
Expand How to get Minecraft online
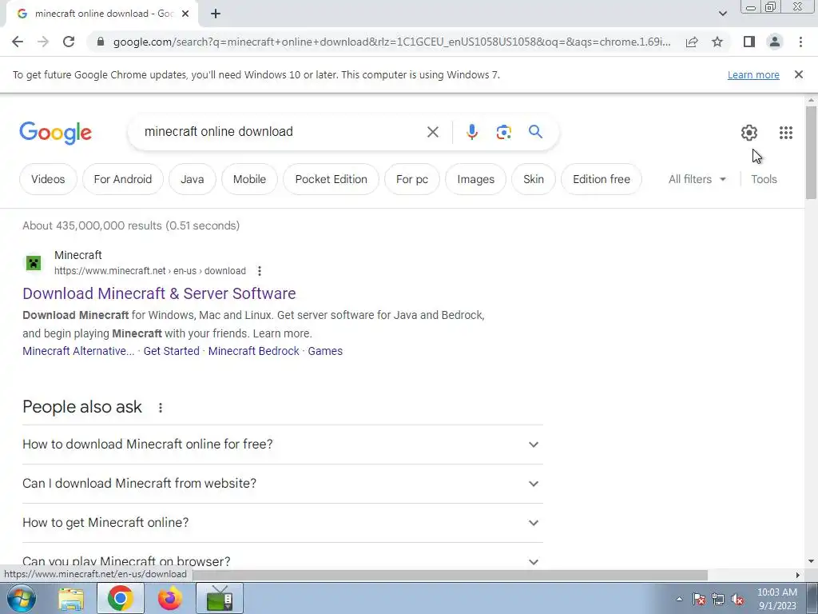tap(282, 523)
